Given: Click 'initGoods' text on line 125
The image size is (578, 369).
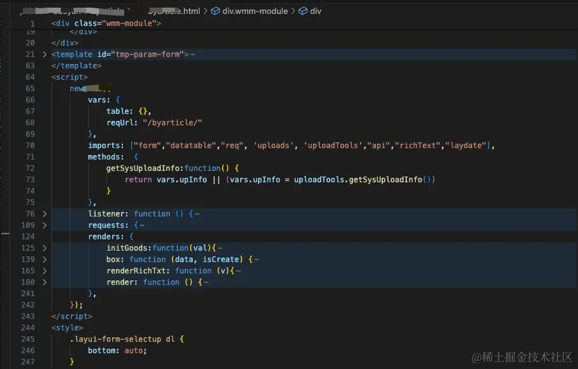Looking at the screenshot, I should click(x=127, y=248).
